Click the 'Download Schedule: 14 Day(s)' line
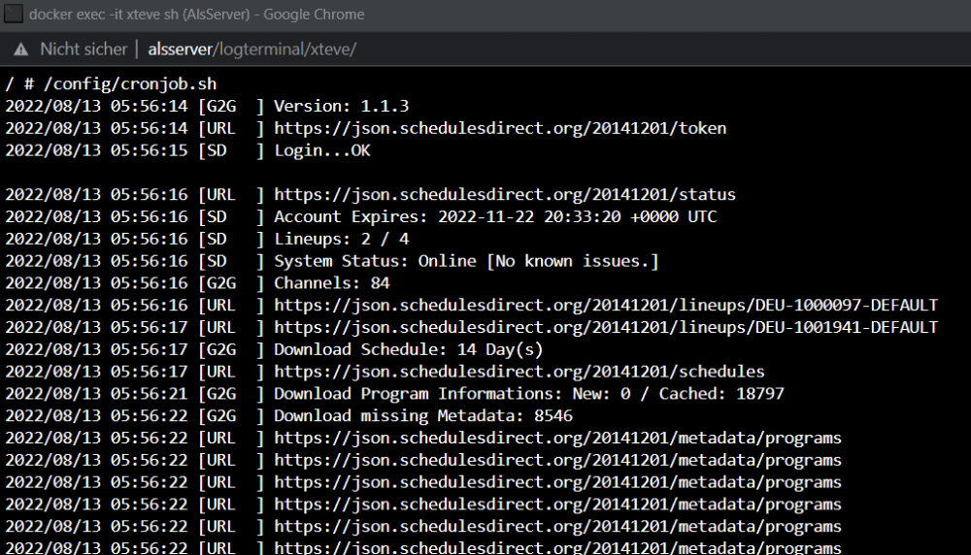The image size is (971, 555). [x=275, y=349]
